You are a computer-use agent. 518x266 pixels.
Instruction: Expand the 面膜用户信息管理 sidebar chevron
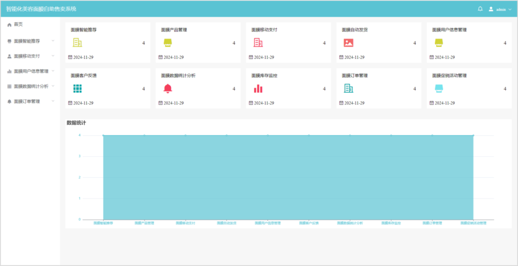coord(53,71)
